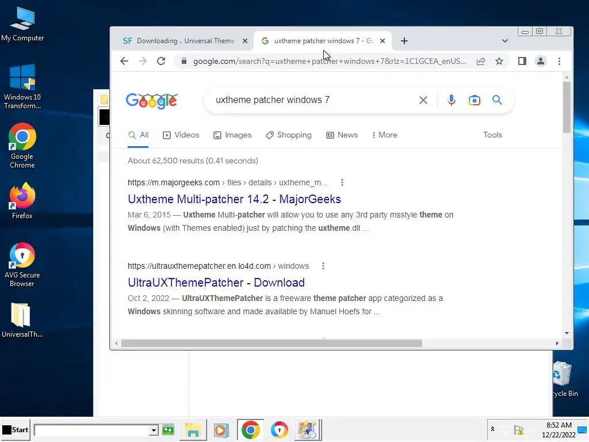Bookmark this tab with the star icon
Image resolution: width=589 pixels, height=442 pixels.
tap(499, 61)
